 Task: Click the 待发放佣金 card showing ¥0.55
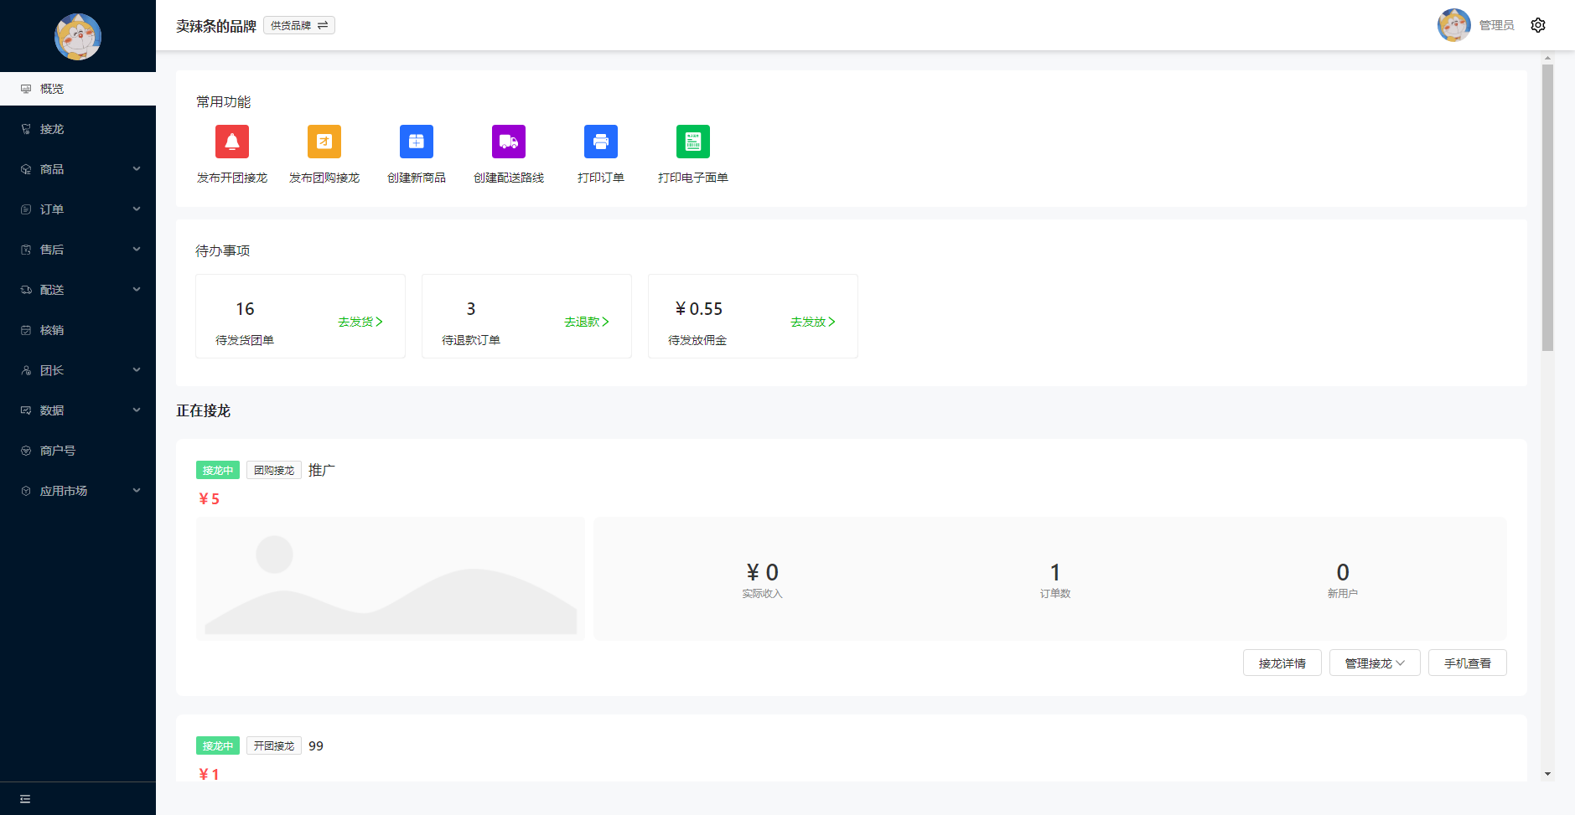pos(753,316)
